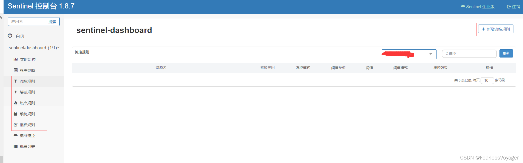The image size is (523, 163).
Task: Switch to 热点规则
Action: [27, 103]
